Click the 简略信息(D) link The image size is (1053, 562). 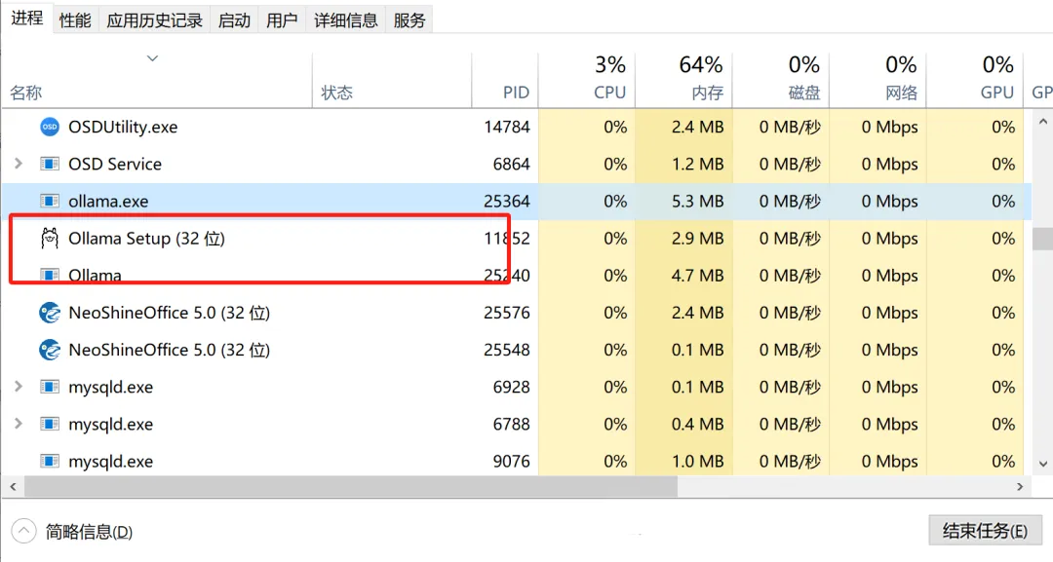coord(90,532)
